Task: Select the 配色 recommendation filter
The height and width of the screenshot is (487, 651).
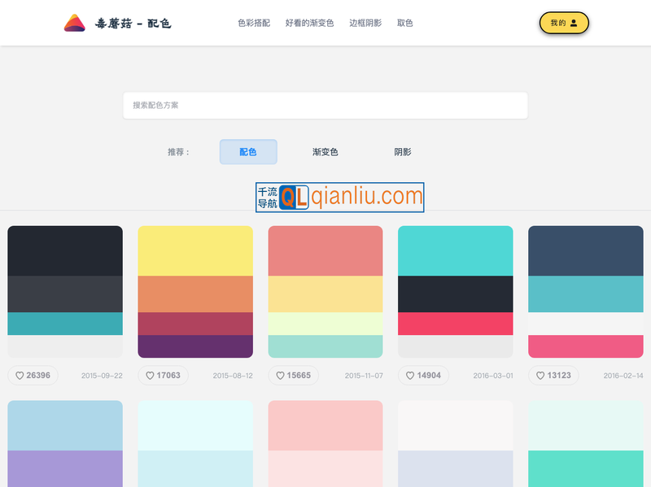Action: click(248, 151)
